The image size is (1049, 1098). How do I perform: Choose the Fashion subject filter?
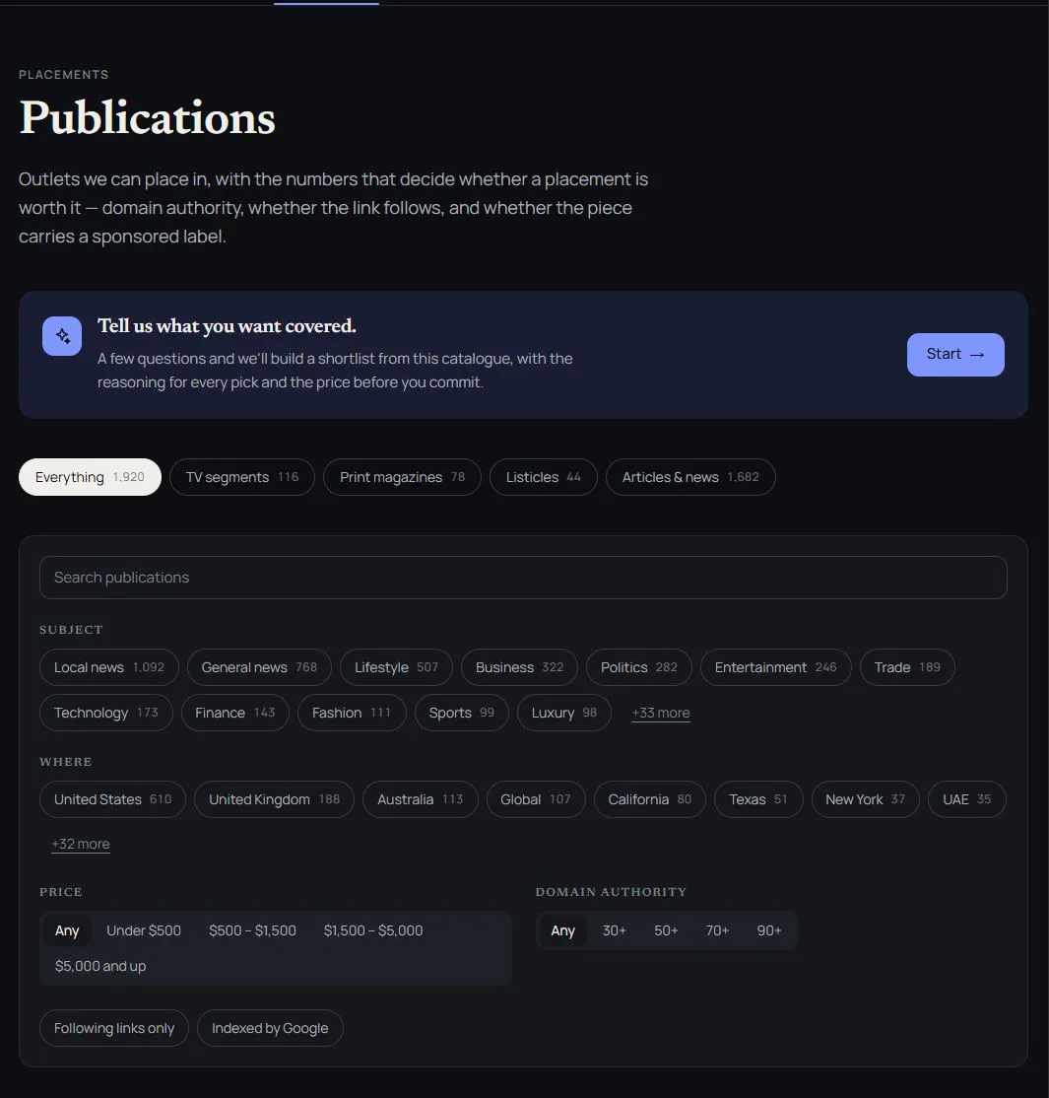coord(352,713)
